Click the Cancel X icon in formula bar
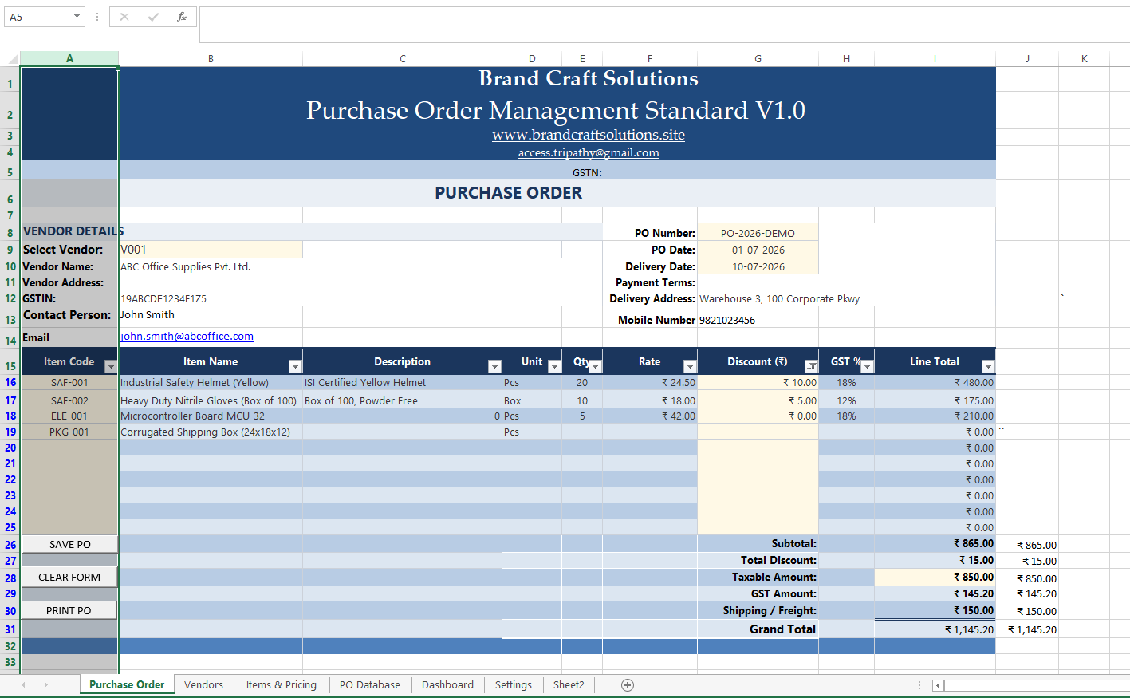 click(x=124, y=17)
